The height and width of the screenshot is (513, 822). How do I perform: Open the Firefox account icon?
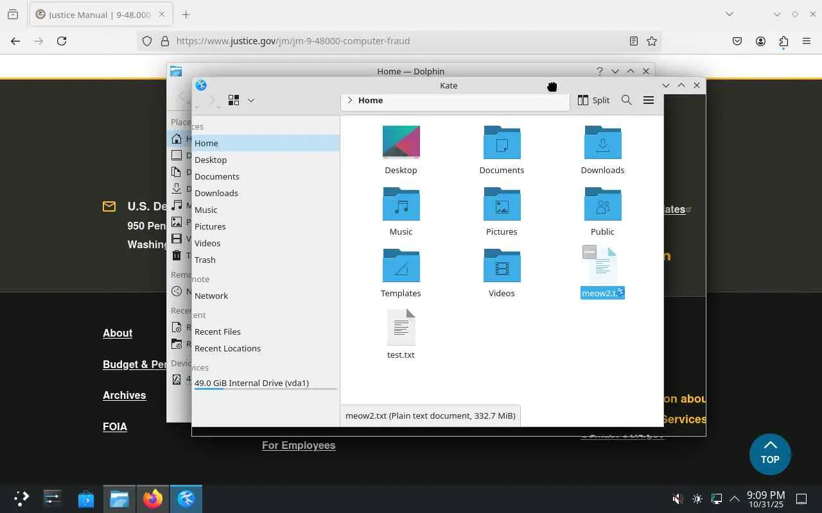click(760, 41)
